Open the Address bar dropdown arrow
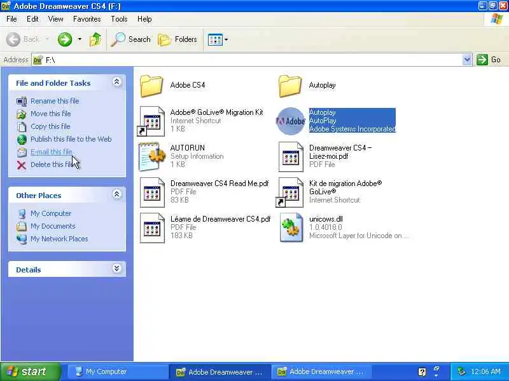This screenshot has height=381, width=509. coord(467,60)
